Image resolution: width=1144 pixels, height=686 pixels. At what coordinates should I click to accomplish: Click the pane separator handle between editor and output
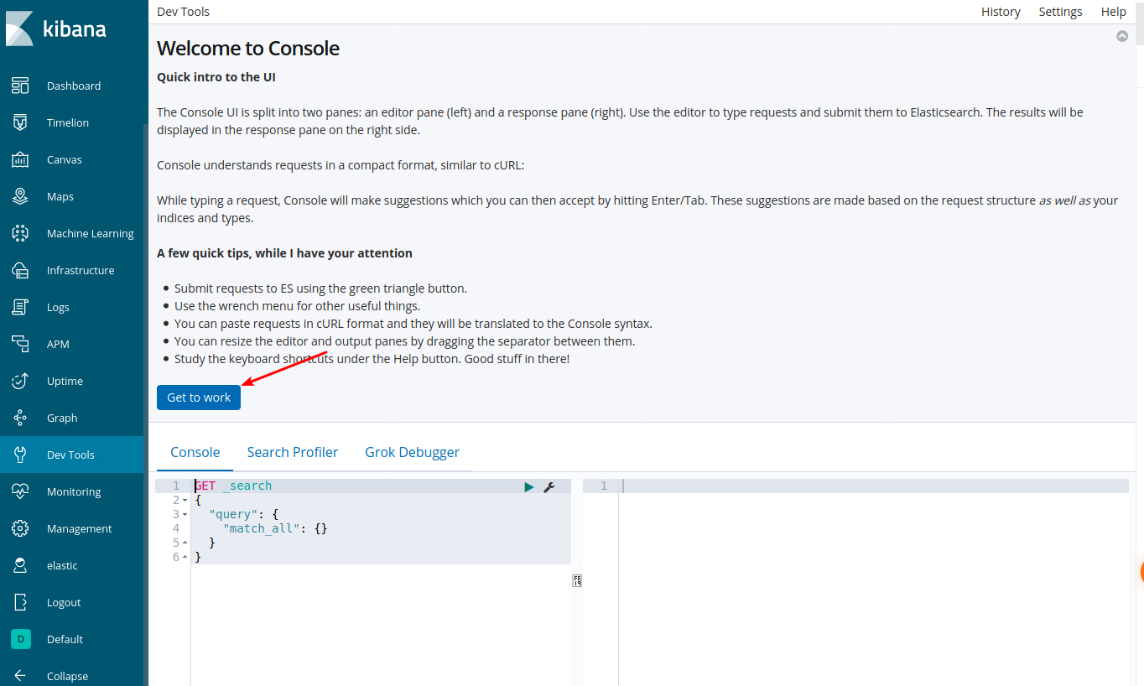(577, 580)
